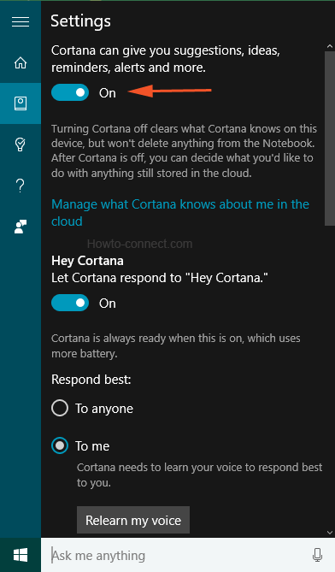Disable the Hey Cortana toggle

click(x=70, y=303)
